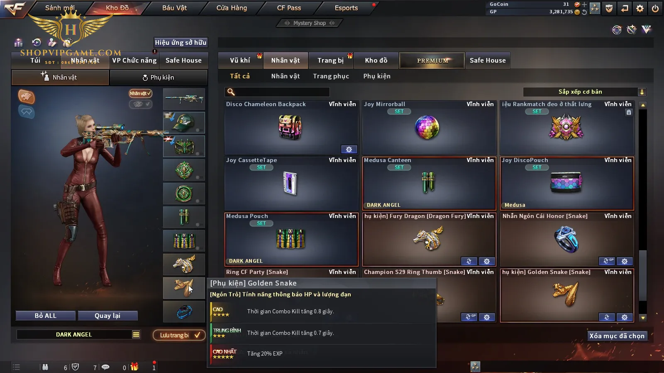Click the power exit icon

(655, 8)
